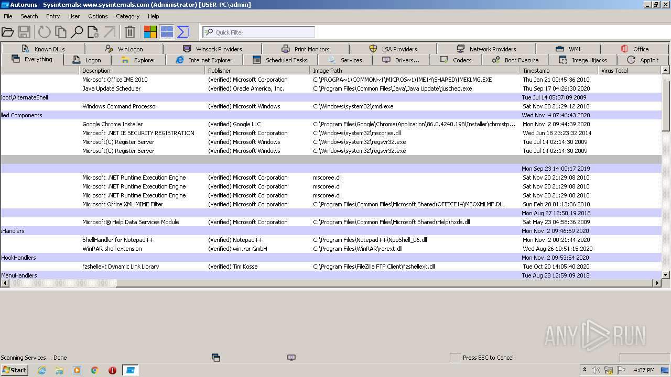This screenshot has width=671, height=377.
Task: Switch to the LSA Providers tab
Action: tap(393, 49)
